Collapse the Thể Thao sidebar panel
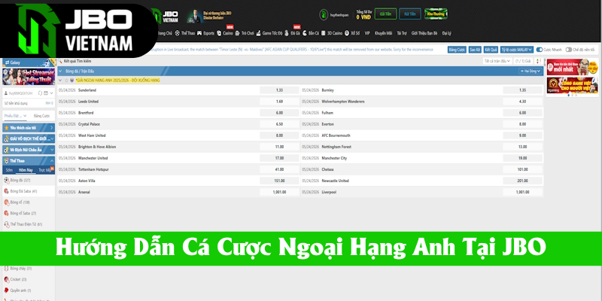This screenshot has height=301, width=602. coord(29,161)
